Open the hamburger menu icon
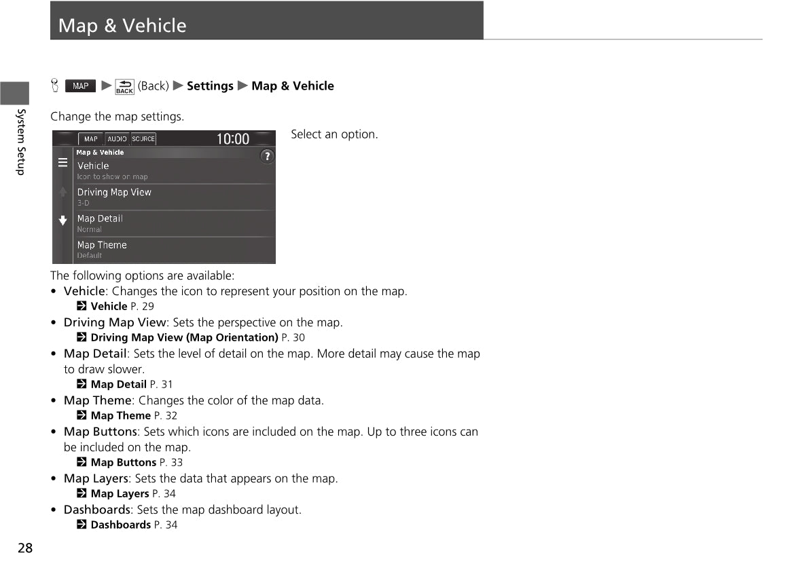This screenshot has height=570, width=809. pyautogui.click(x=62, y=163)
